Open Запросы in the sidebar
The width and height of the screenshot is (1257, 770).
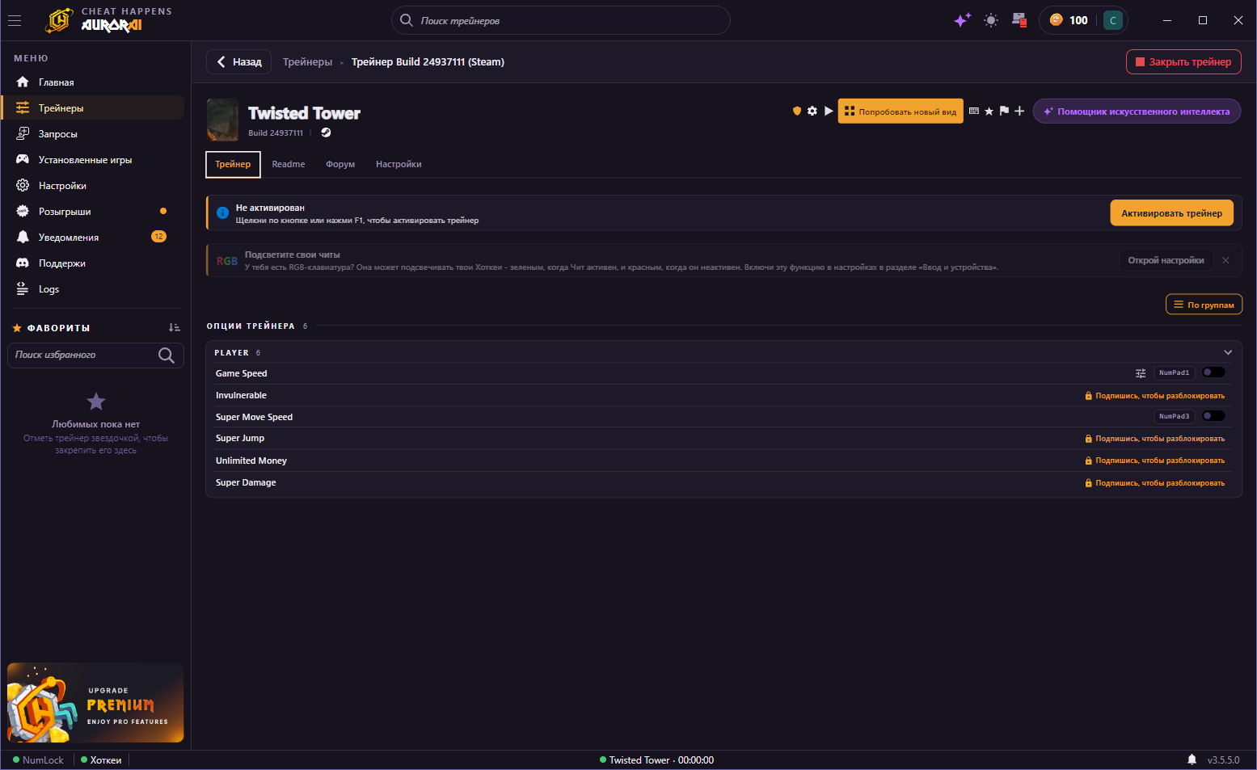click(93, 134)
